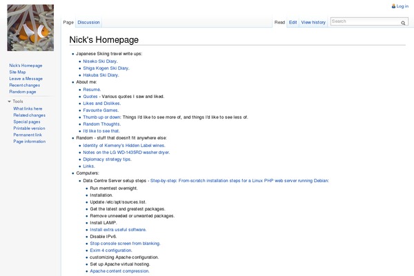Open Recent changes

pos(25,86)
